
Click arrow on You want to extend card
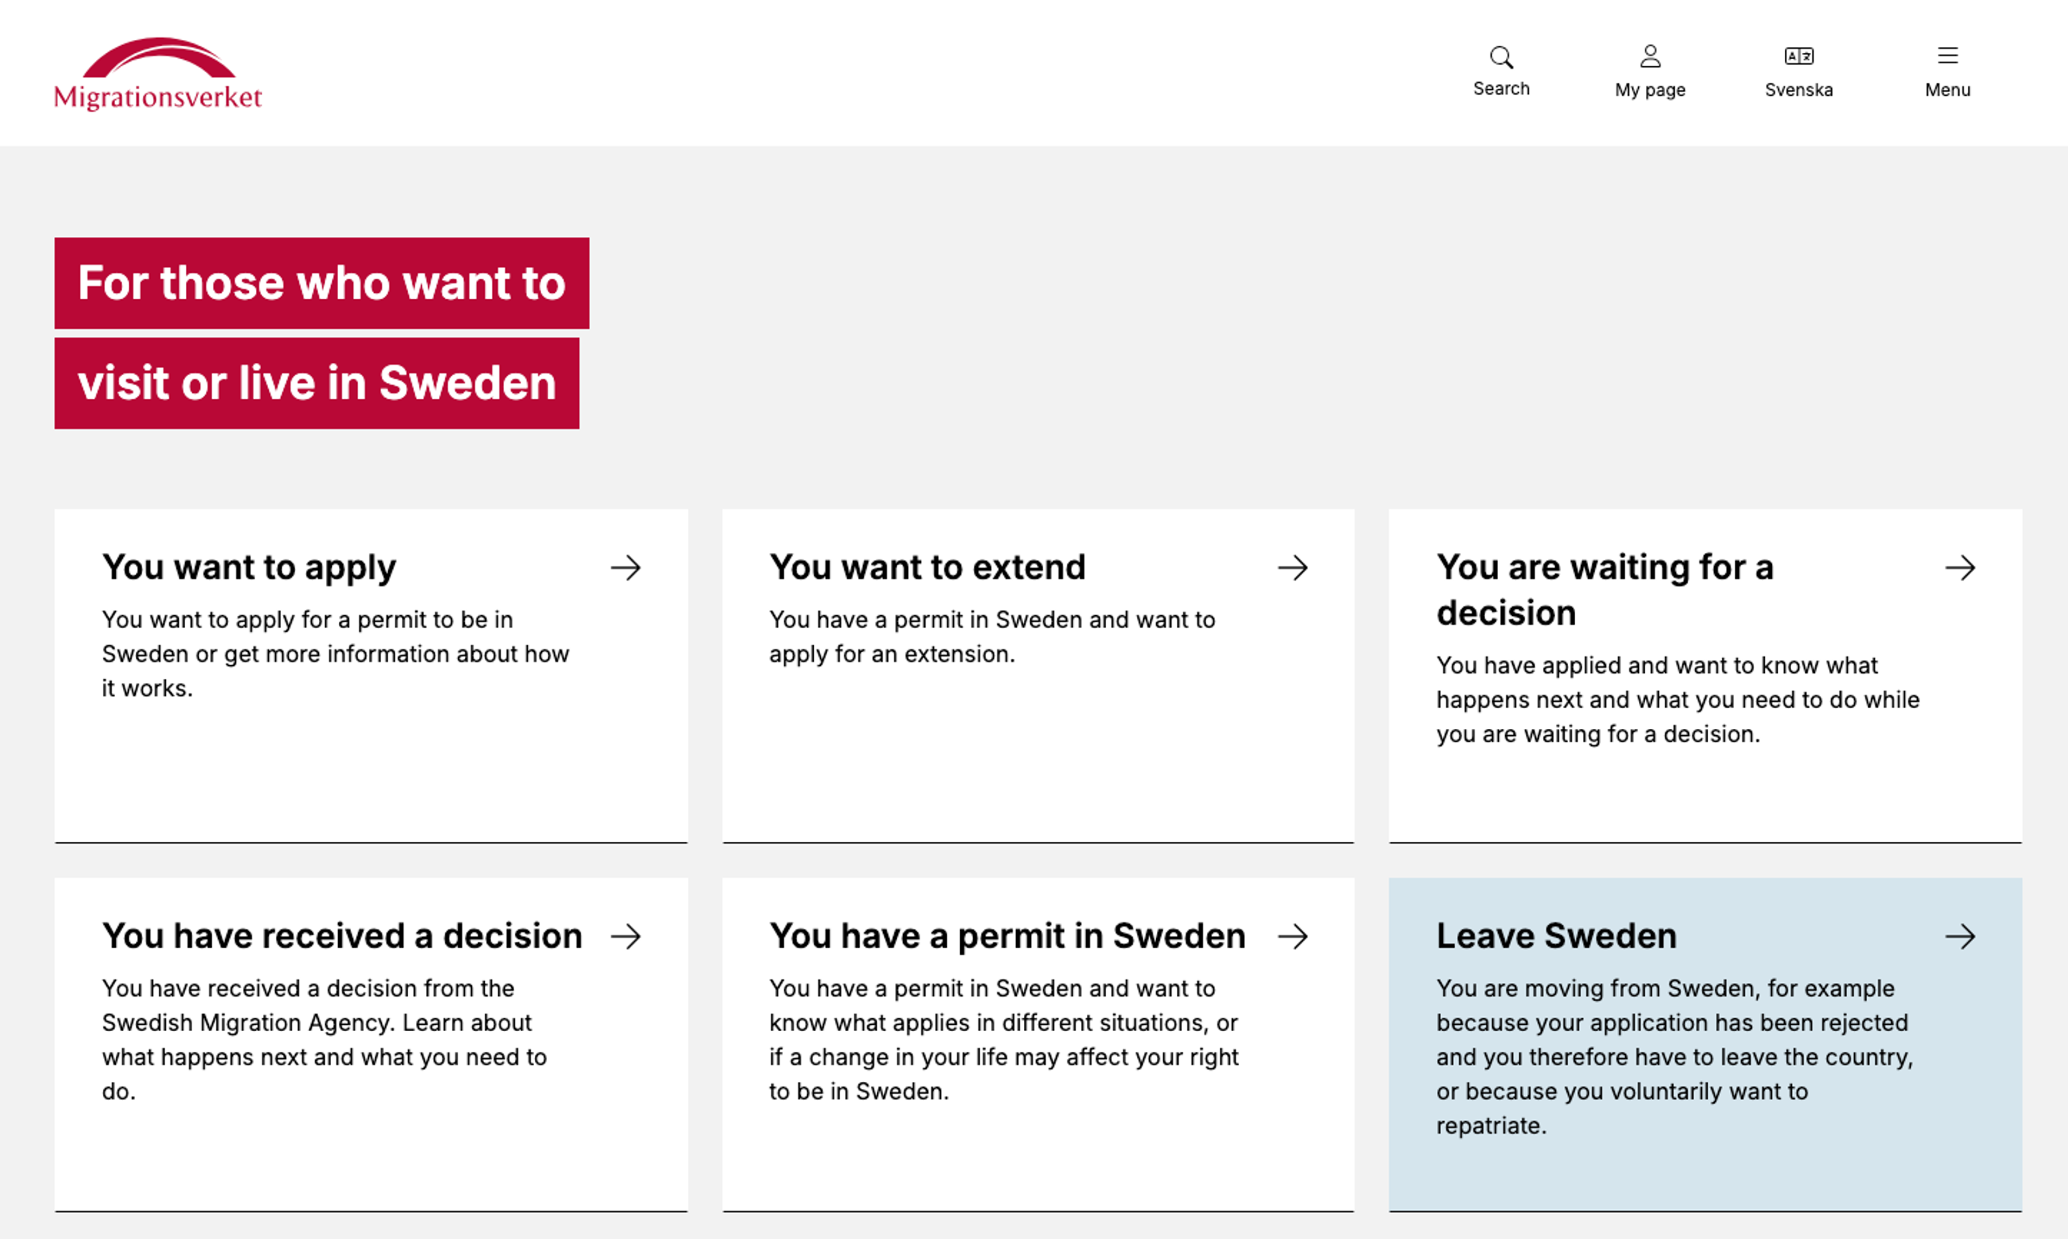coord(1292,568)
